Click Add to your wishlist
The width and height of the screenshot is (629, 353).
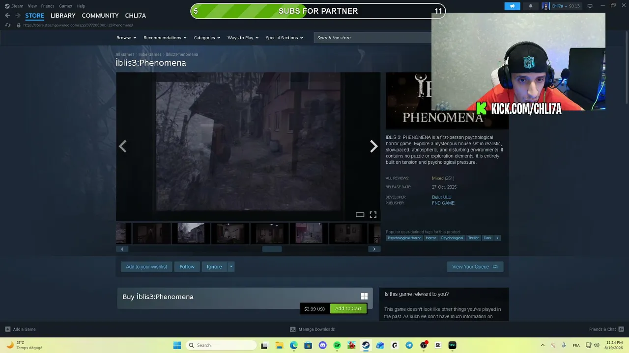(146, 267)
